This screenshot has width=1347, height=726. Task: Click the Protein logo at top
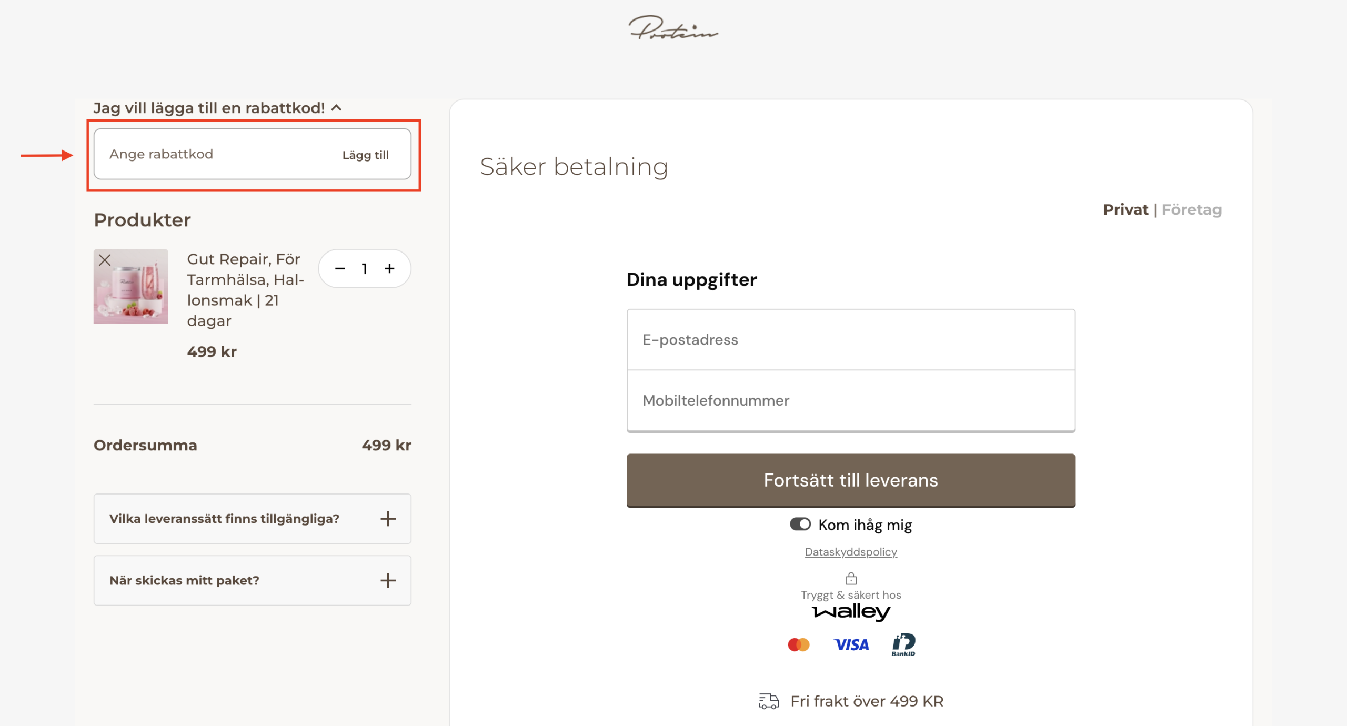[x=673, y=27]
